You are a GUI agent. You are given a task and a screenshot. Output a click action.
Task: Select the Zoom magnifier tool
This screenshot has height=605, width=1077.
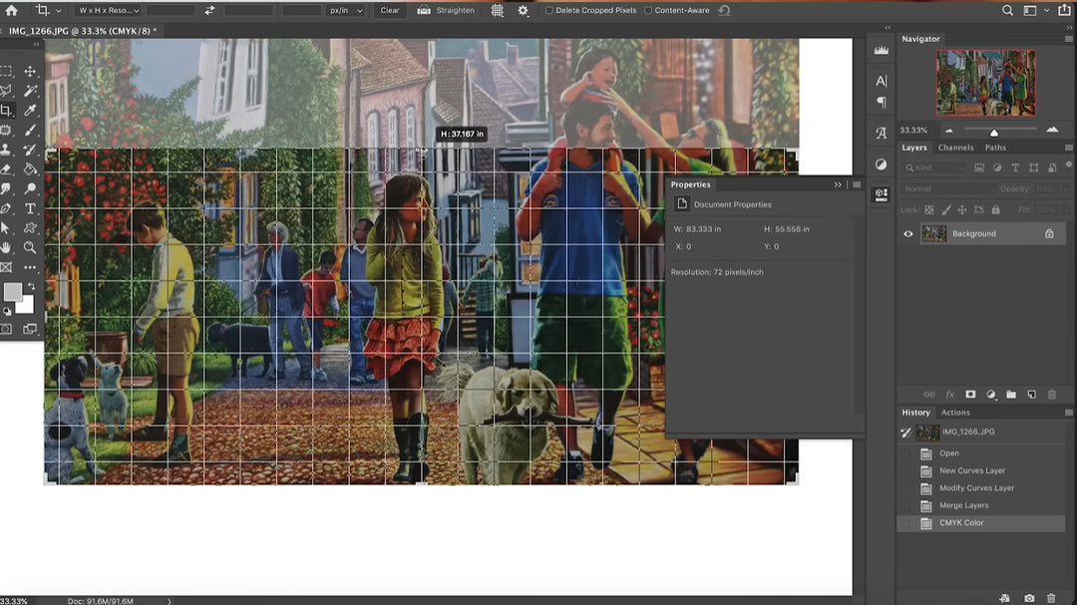(x=30, y=247)
